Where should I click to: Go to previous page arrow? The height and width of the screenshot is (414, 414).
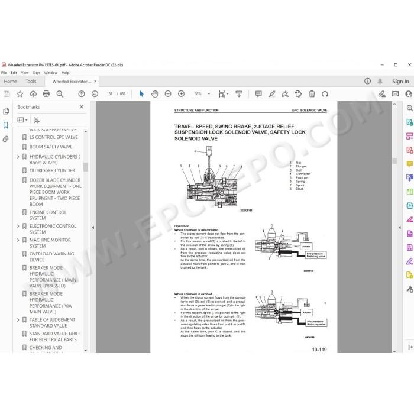(82, 93)
